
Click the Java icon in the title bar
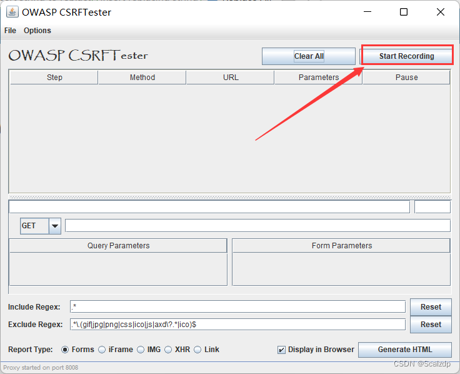tap(12, 12)
